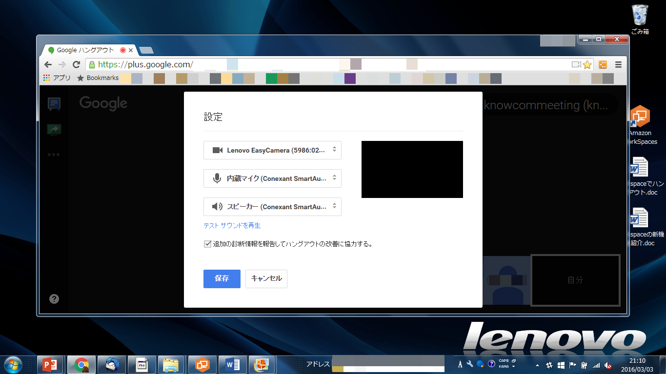Open a new tab in Chrome
The height and width of the screenshot is (374, 666).
pos(146,50)
